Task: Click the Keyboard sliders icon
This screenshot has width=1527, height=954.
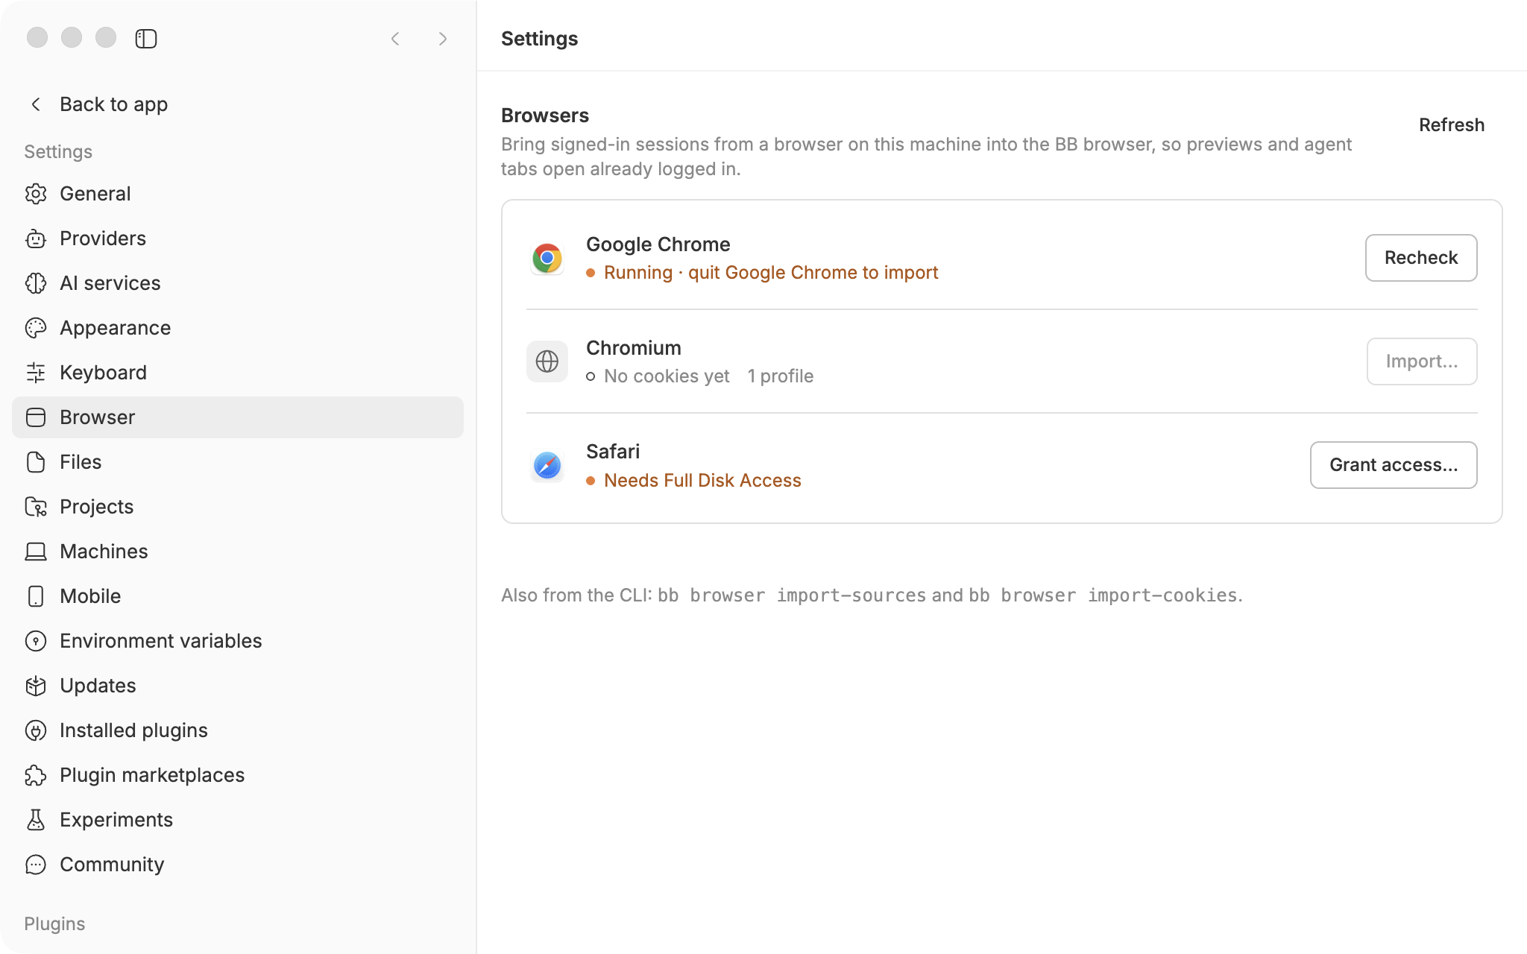Action: (x=36, y=373)
